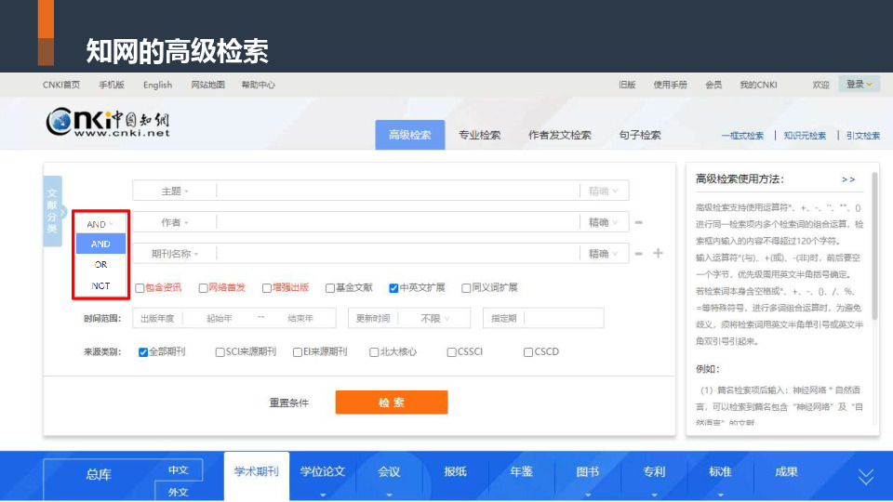Add a search row with plus icon
The width and height of the screenshot is (893, 502).
click(x=658, y=253)
